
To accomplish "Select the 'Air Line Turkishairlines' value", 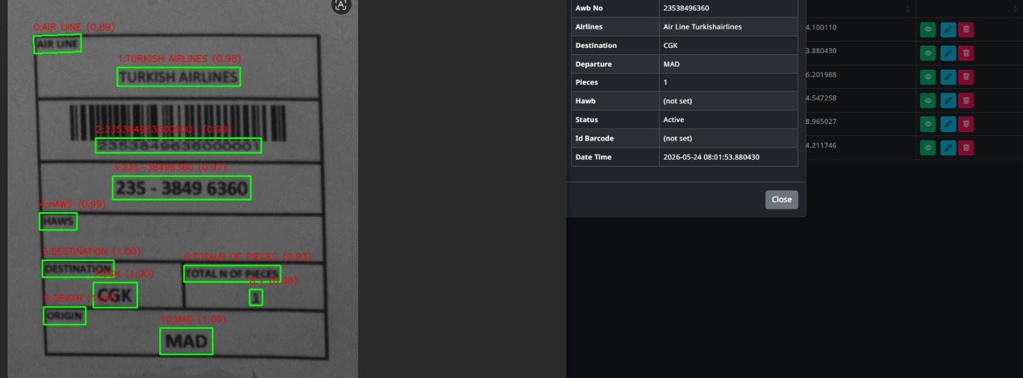I will click(703, 27).
